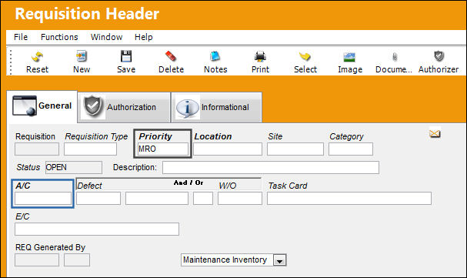The image size is (467, 278).
Task: Click the Priority field containing MRO
Action: (163, 149)
